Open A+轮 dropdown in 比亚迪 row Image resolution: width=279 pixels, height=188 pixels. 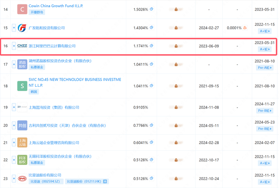(x=265, y=182)
